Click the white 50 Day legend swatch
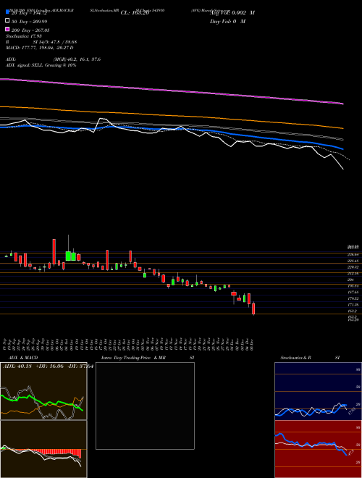The image size is (362, 478). coord(8,21)
